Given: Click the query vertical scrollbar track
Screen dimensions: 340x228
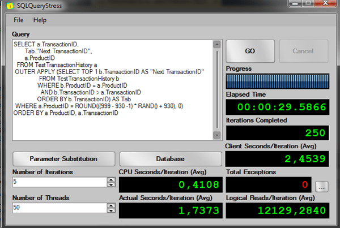Looking at the screenshot, I should [217, 90].
